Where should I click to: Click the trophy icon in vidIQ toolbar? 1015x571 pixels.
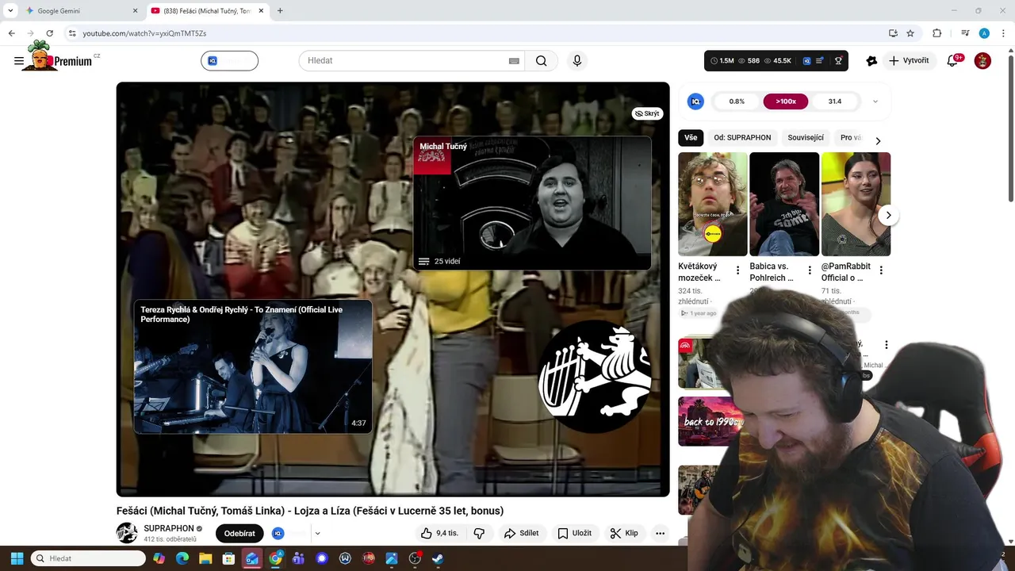tap(838, 61)
